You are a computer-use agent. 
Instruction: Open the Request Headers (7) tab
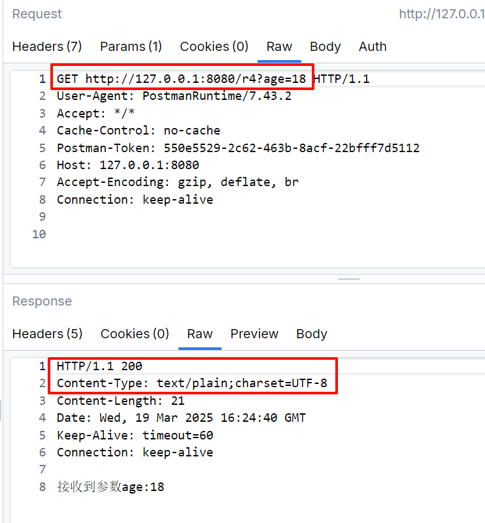click(47, 46)
